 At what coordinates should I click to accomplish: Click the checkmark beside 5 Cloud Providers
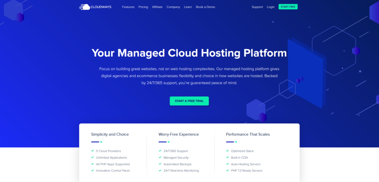point(92,151)
